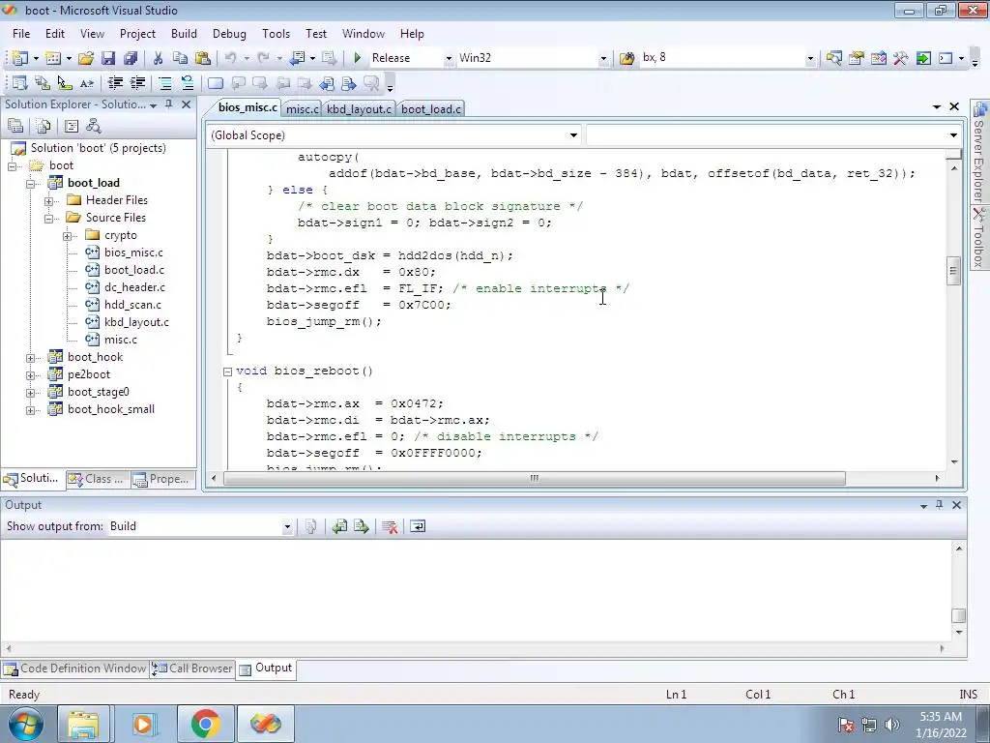Image resolution: width=990 pixels, height=743 pixels.
Task: Open the members dropdown beside Global Scope
Action: coord(952,135)
